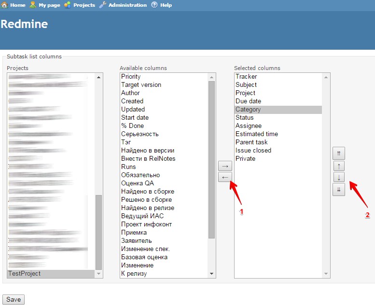
Task: Select К релизу in Available columns
Action: (164, 274)
